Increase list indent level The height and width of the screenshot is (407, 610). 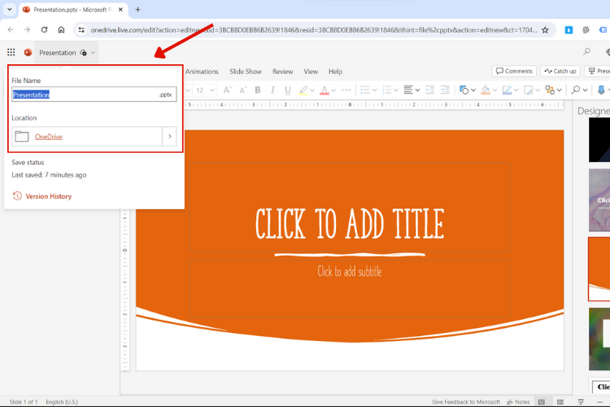[445, 90]
